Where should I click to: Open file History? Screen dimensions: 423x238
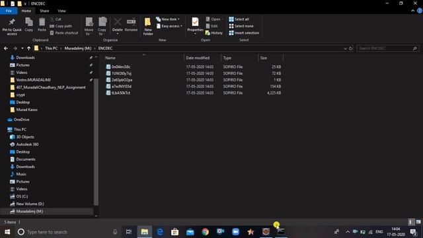coord(214,32)
